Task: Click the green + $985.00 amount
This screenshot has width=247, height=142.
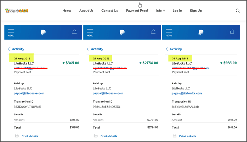Action: (x=228, y=63)
